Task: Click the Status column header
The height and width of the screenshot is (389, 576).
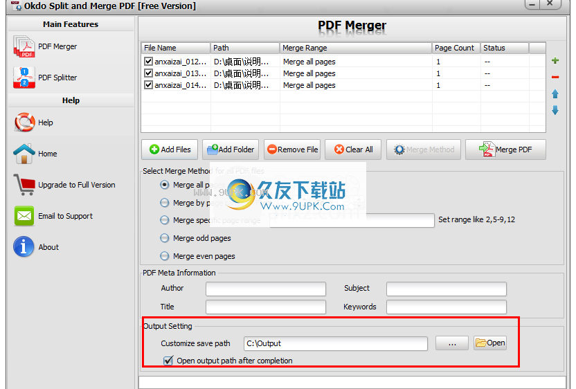Action: click(x=505, y=48)
